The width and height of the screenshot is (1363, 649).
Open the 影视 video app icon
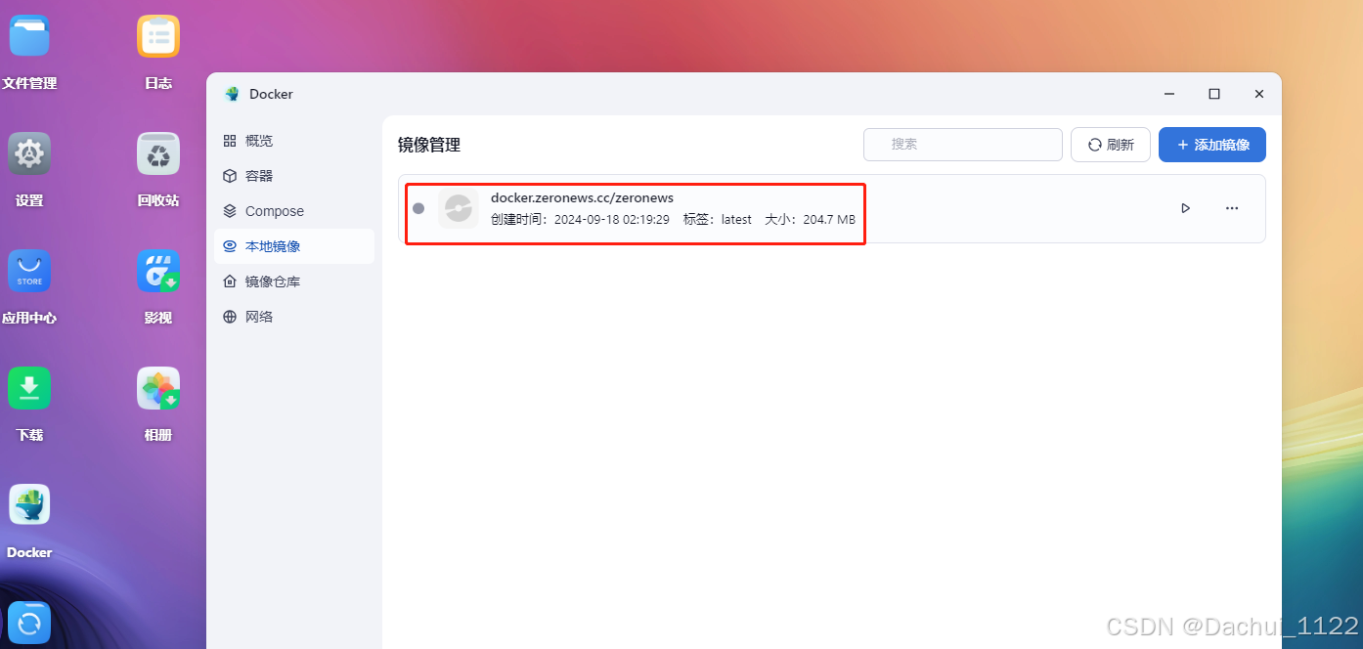[158, 271]
